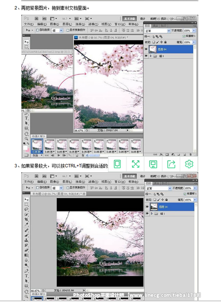This screenshot has width=221, height=302.
Task: Hide group 组 1 in step 3 screenshot
Action: pos(147,213)
